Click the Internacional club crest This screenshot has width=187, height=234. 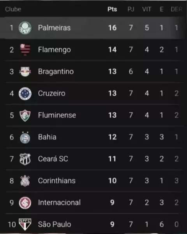coord(25,203)
